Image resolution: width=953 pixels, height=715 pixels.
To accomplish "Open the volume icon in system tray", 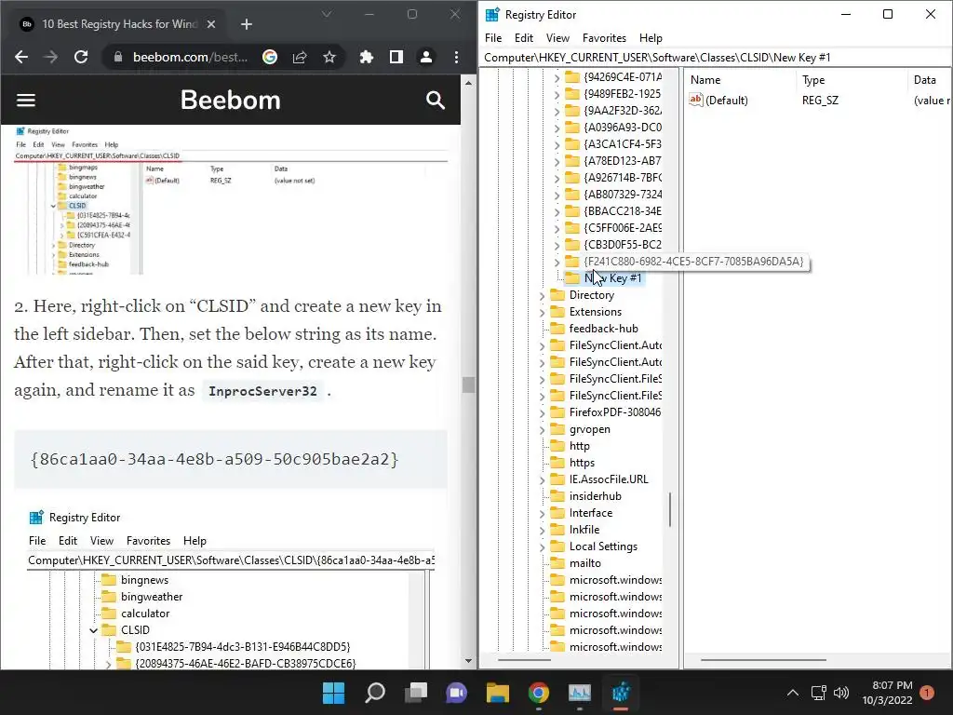I will (x=841, y=693).
